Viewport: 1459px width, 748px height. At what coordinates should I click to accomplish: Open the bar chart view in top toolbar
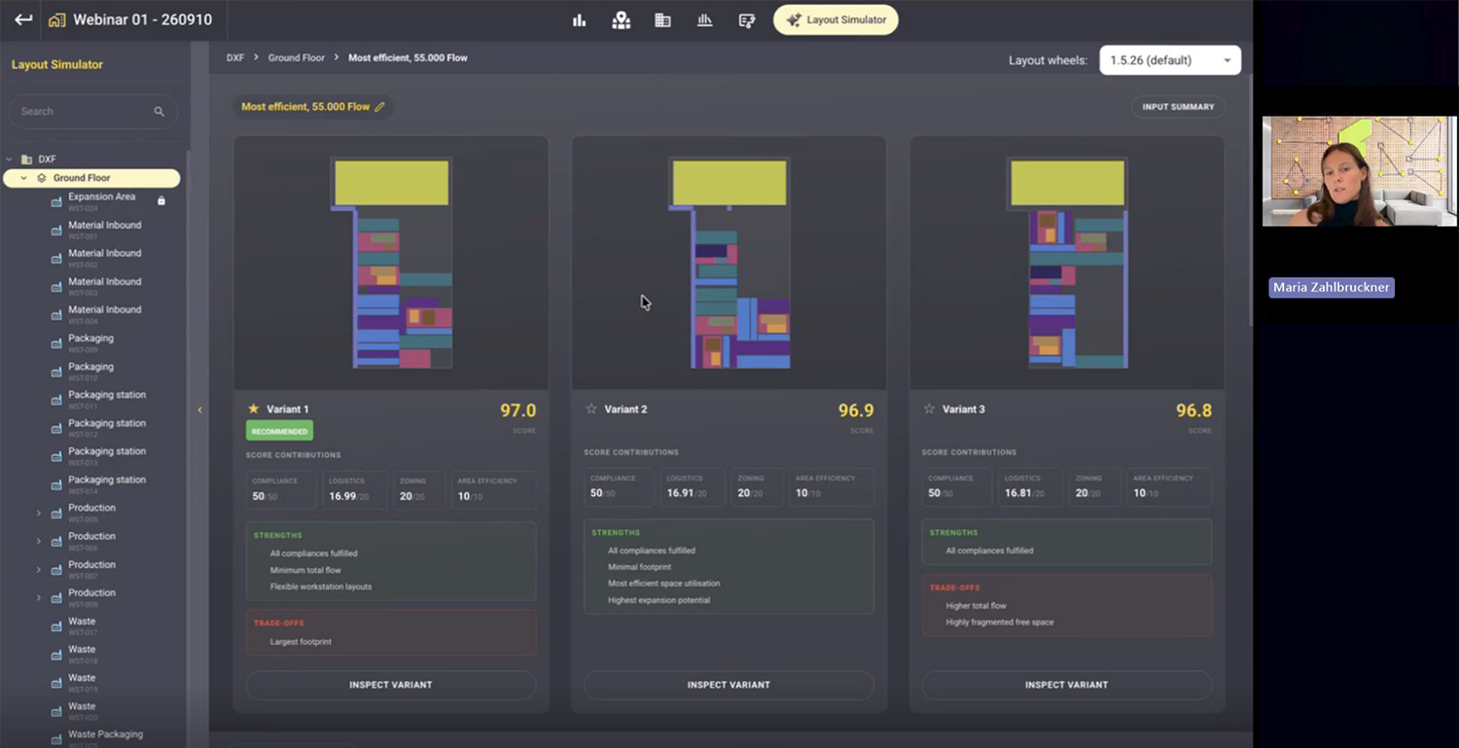point(580,19)
